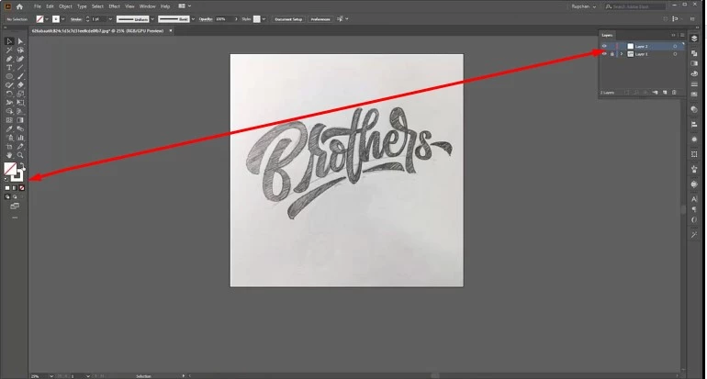Viewport: 707px width, 379px height.
Task: Open the graphic Style dropdown
Action: tap(264, 19)
